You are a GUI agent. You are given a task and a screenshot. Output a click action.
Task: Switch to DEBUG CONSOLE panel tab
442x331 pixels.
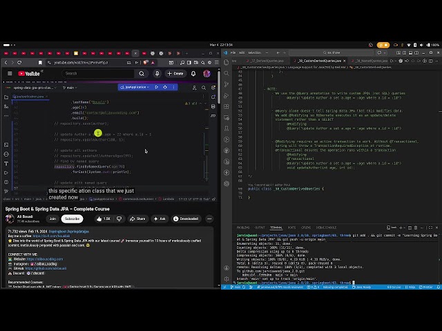point(326,228)
